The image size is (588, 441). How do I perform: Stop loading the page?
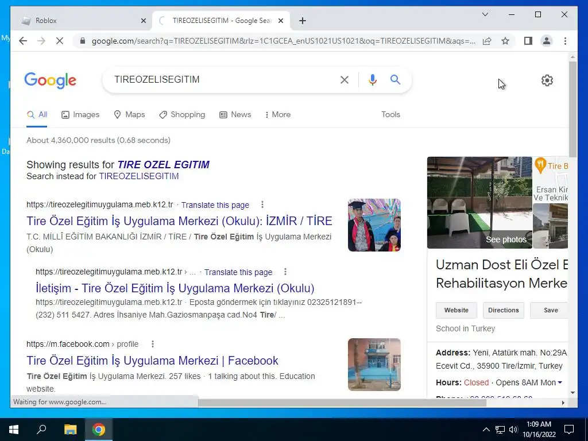coord(60,41)
